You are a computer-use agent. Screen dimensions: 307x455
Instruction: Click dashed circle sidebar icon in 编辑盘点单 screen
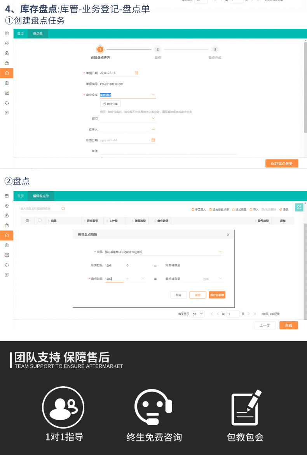(7, 265)
